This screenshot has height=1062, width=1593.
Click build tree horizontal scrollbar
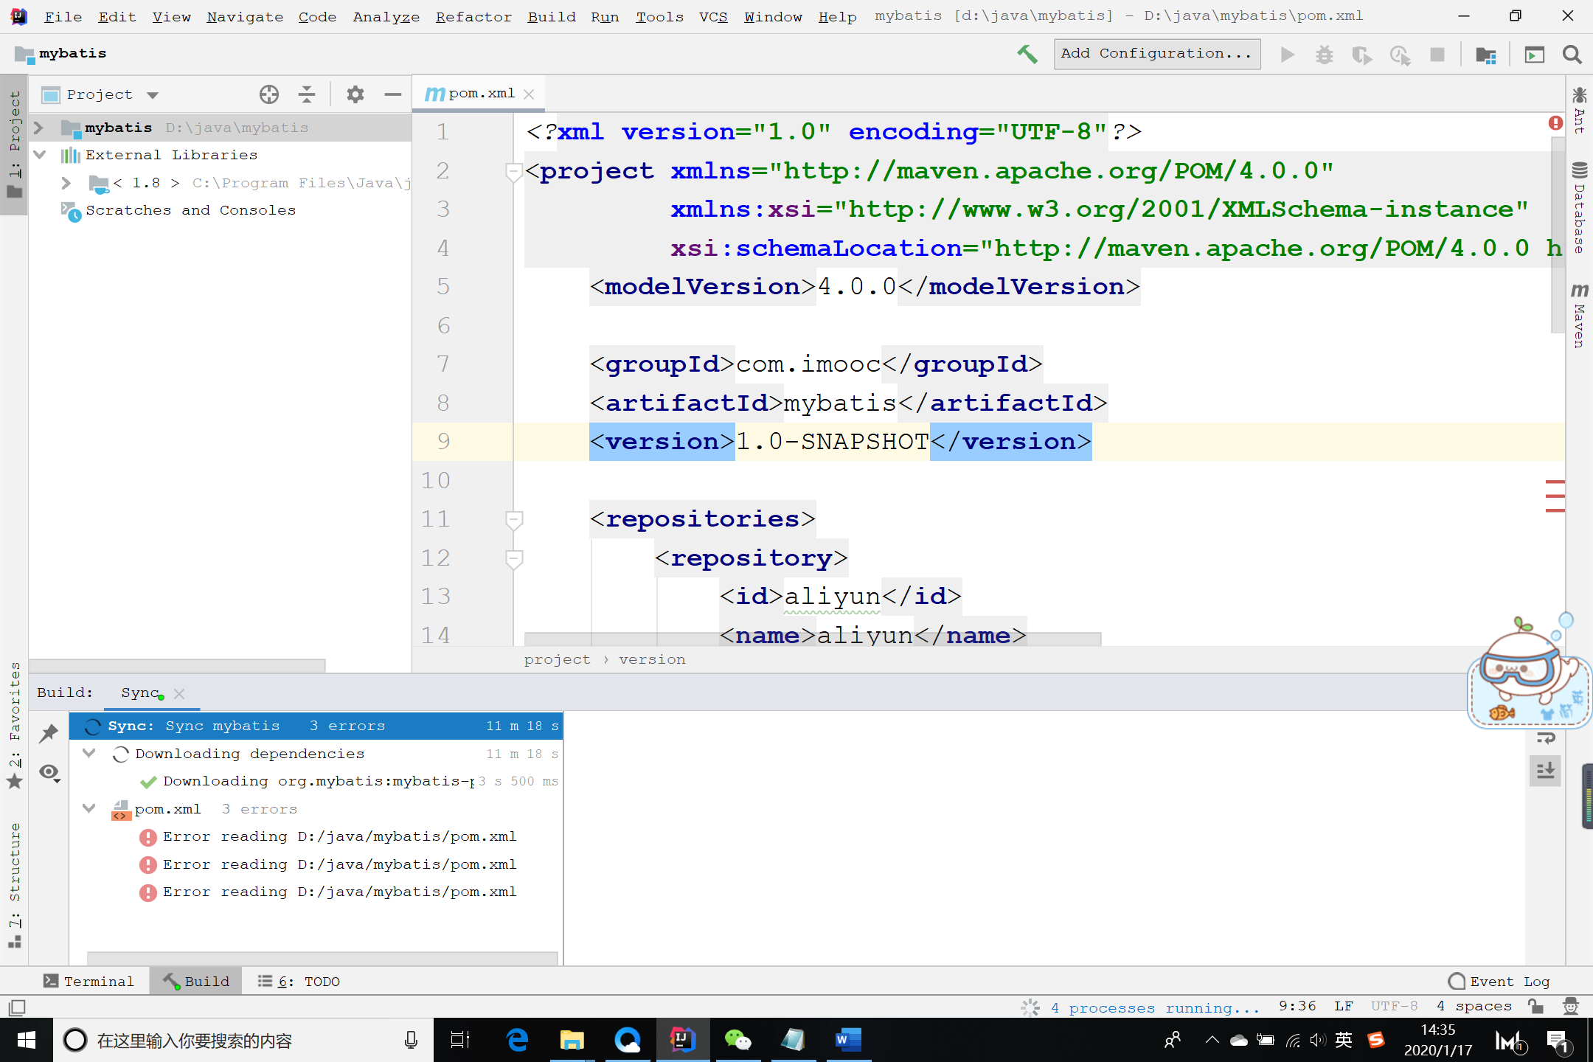322,957
